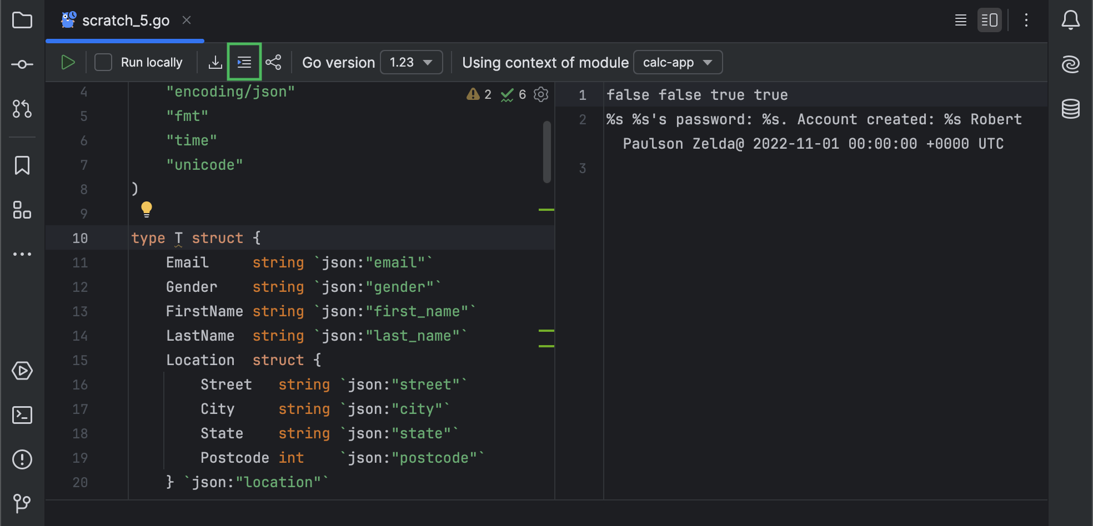Open the Notifications bell
This screenshot has height=526, width=1093.
point(1071,20)
